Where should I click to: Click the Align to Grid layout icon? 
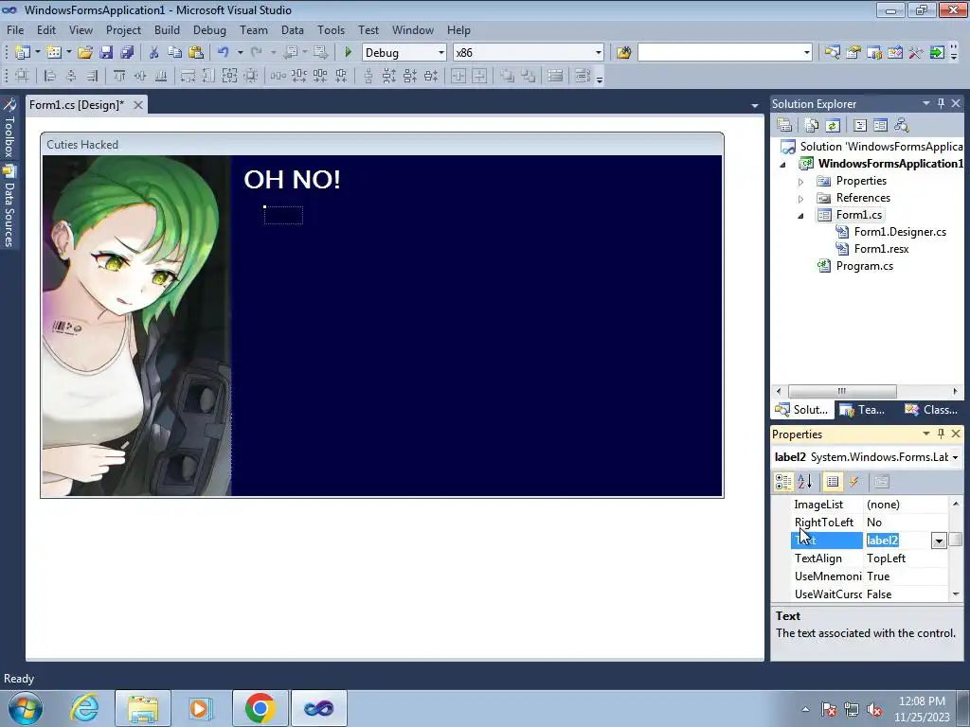[22, 76]
